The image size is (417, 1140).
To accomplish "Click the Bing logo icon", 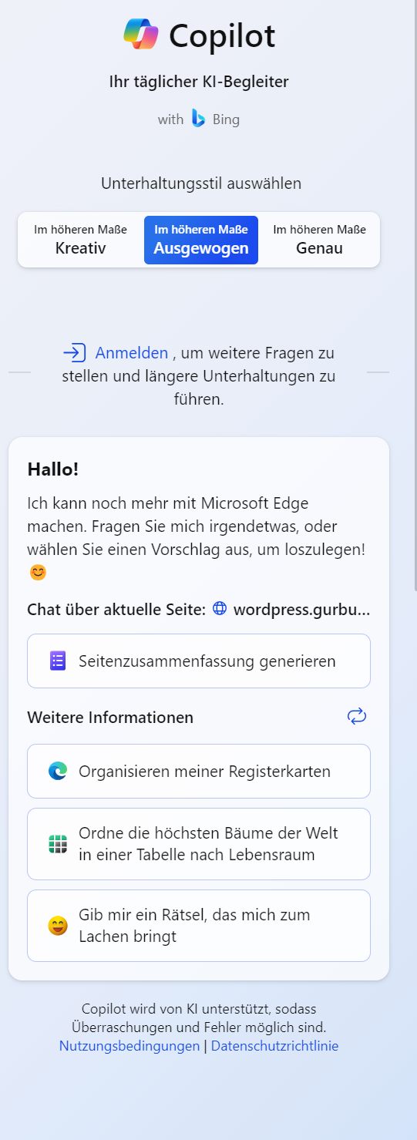I will 198,119.
